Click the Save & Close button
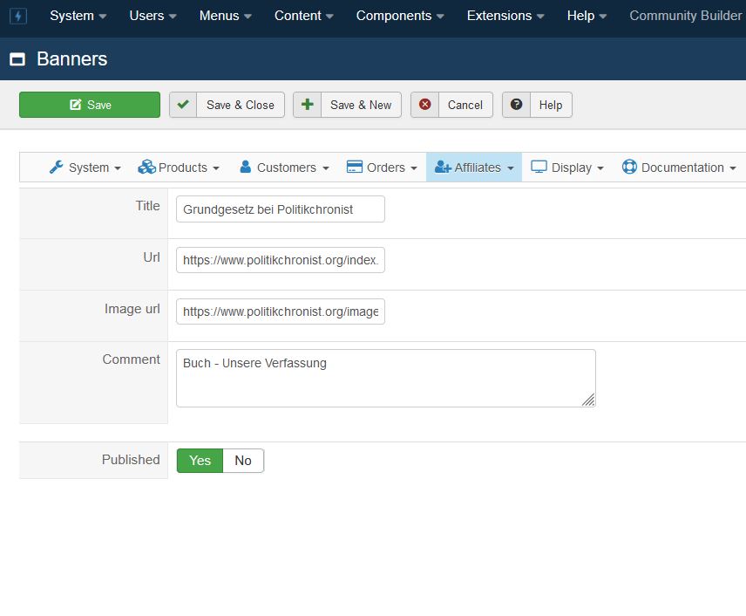 pos(227,105)
